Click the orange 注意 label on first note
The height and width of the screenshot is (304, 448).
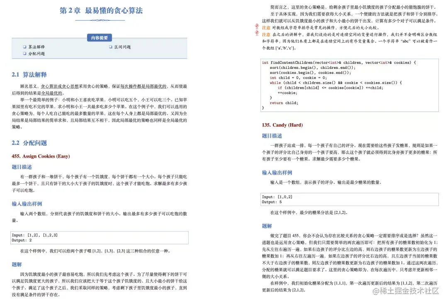[265, 27]
